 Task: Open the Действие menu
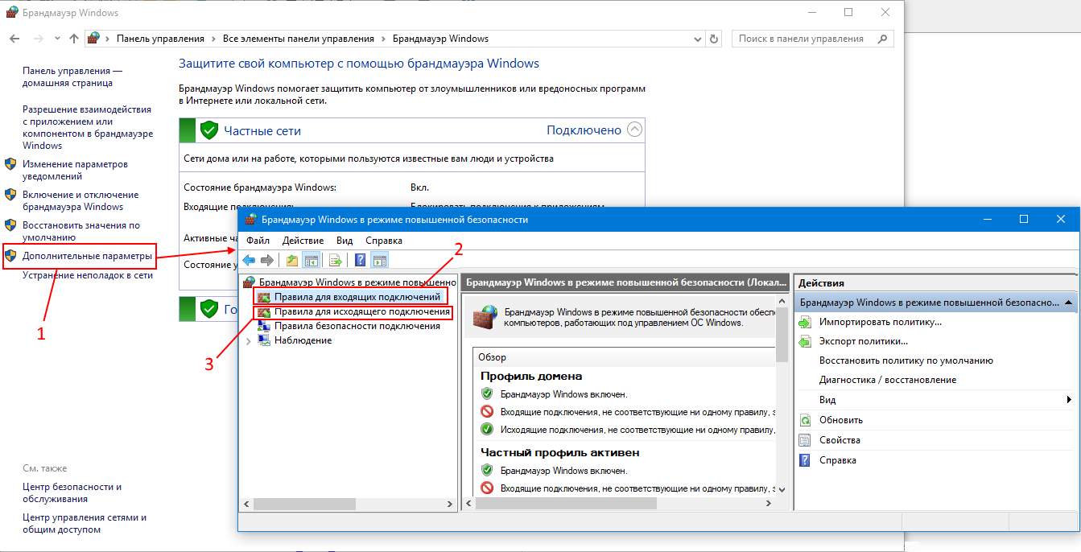(x=303, y=241)
